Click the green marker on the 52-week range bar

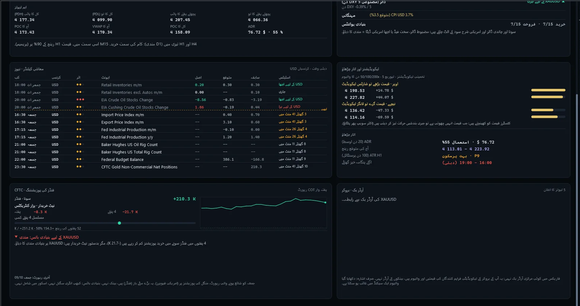coord(120,223)
